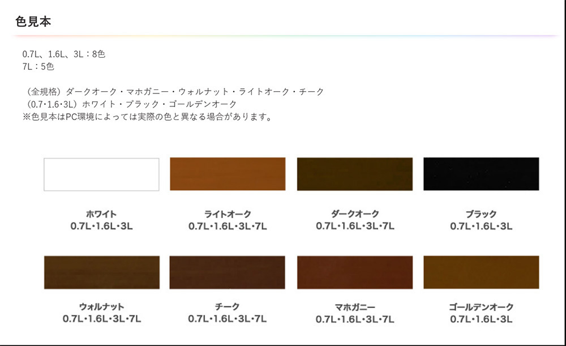The height and width of the screenshot is (346, 566).
Task: Pick the マホガニー color swatch
Action: coord(354,272)
